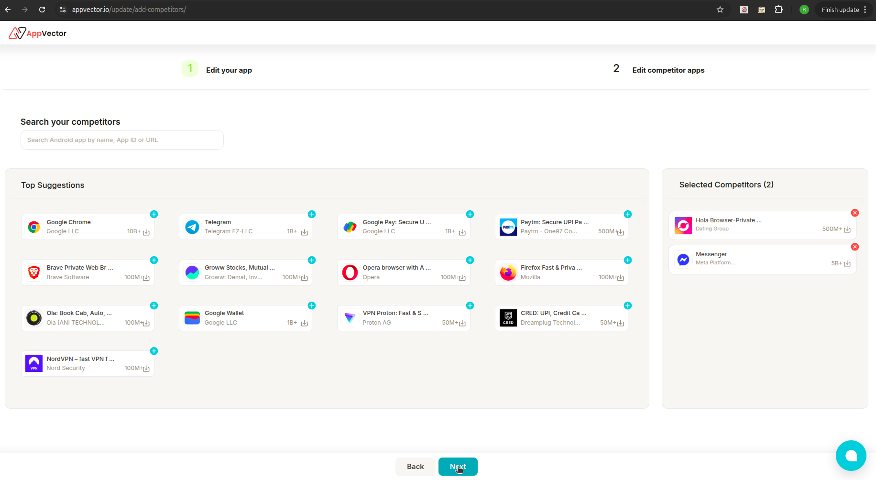Image resolution: width=876 pixels, height=480 pixels.
Task: Click the browser extensions puzzle icon
Action: pyautogui.click(x=779, y=9)
